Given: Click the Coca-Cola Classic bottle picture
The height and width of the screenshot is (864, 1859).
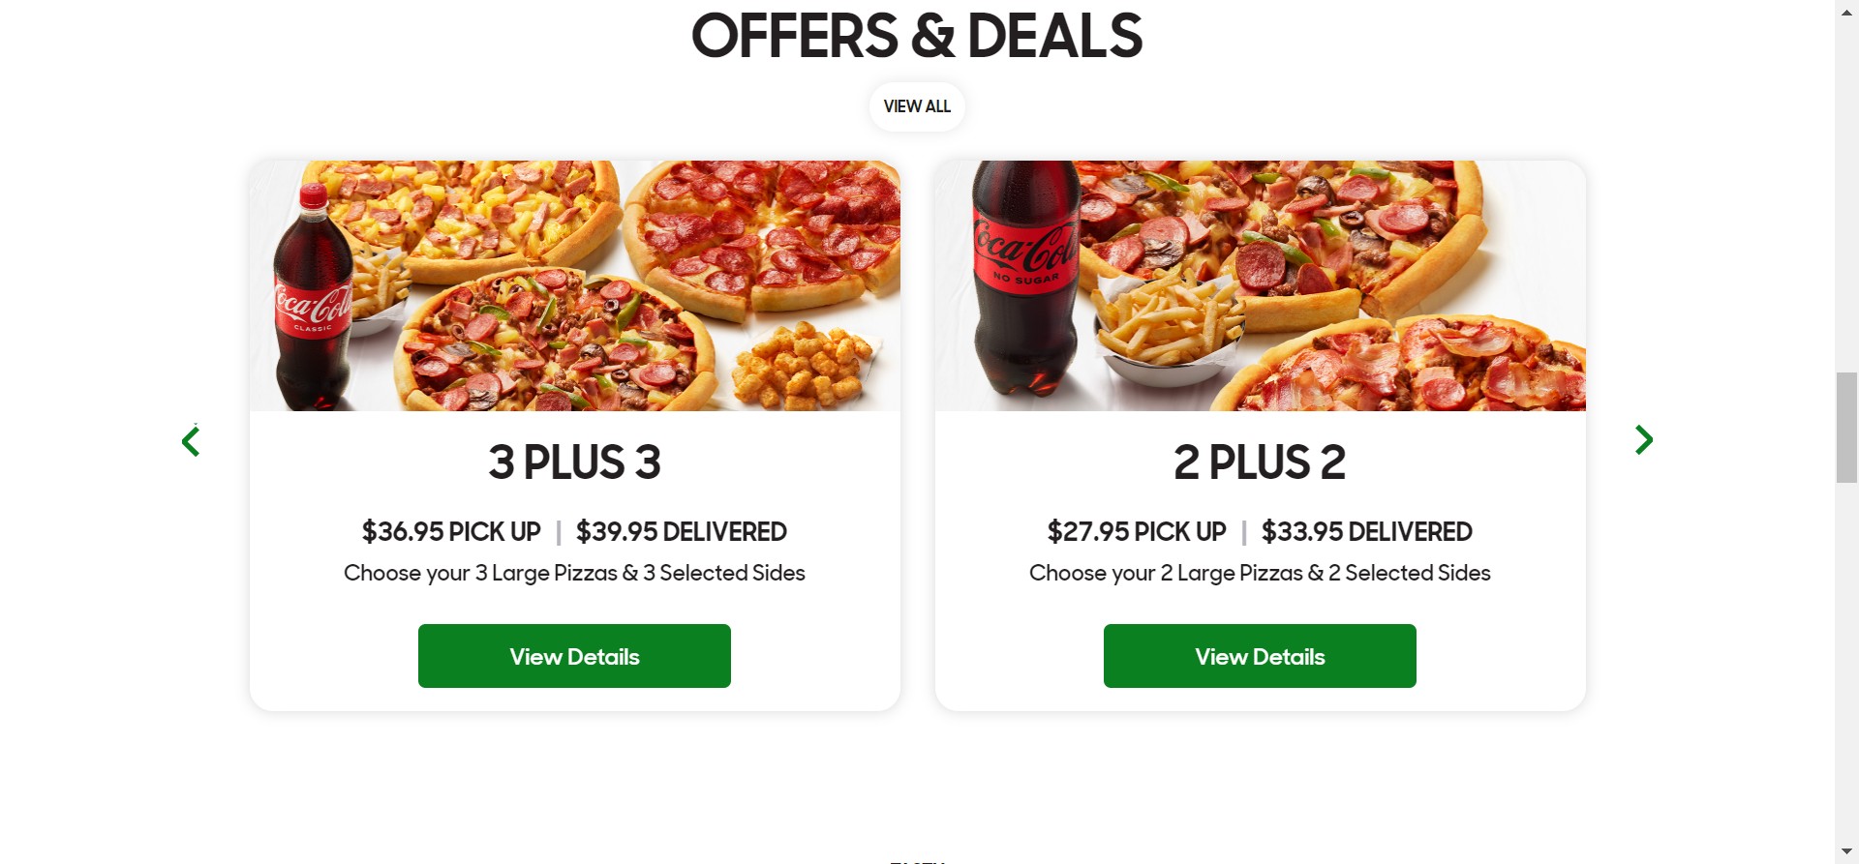Looking at the screenshot, I should coord(313,300).
